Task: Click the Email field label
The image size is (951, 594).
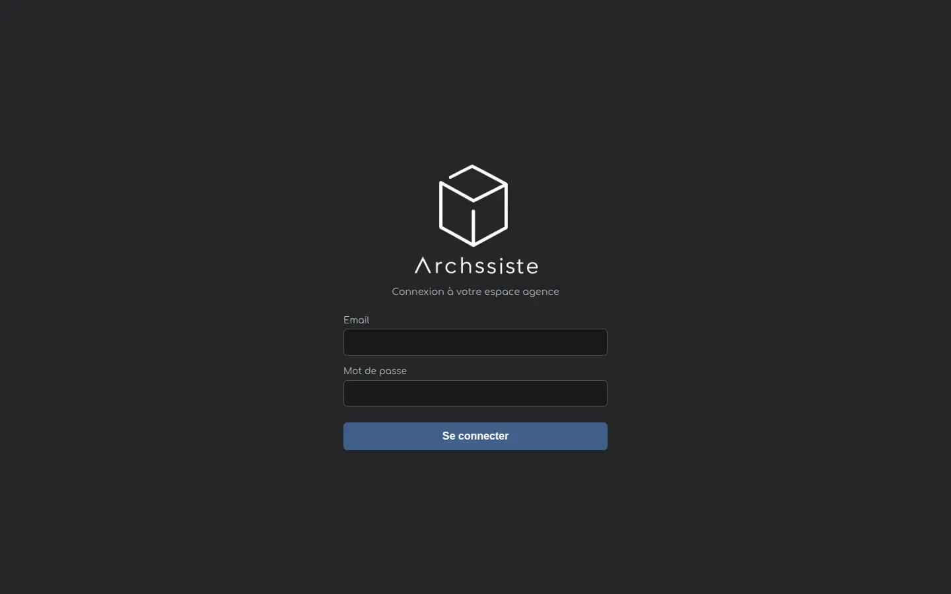Action: coord(356,320)
